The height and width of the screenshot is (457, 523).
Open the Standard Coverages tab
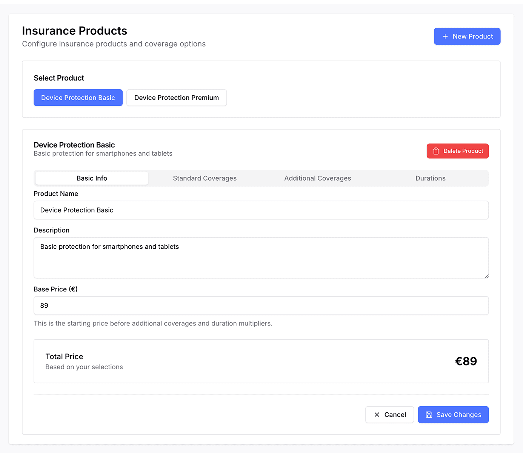pos(205,178)
